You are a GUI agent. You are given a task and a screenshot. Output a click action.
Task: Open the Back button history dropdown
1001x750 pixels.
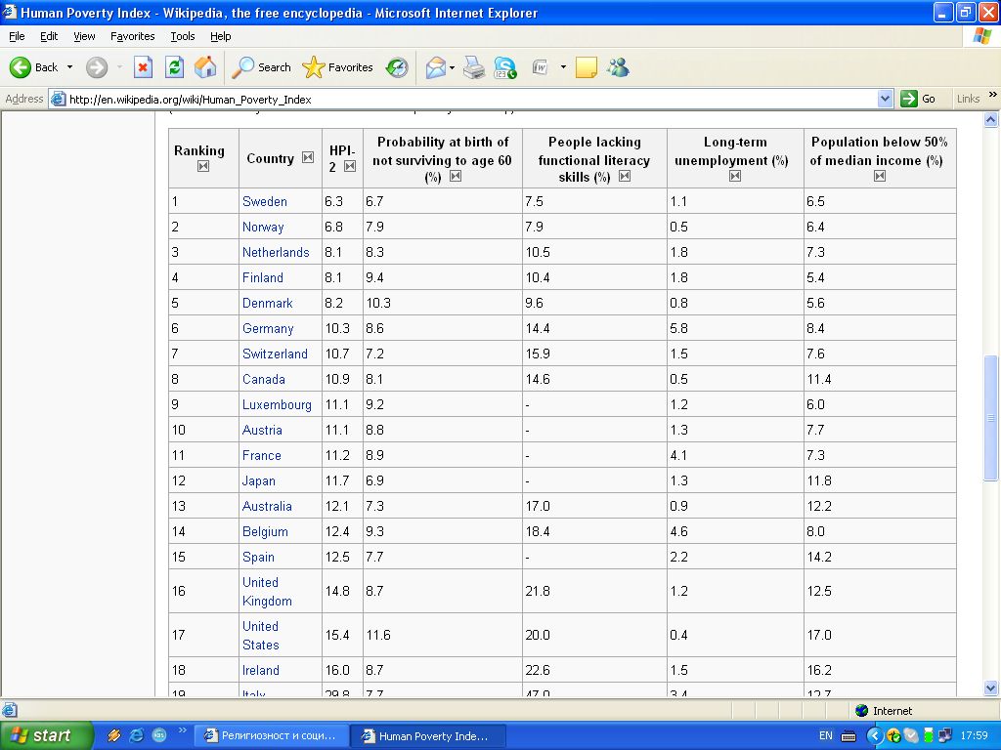click(69, 67)
